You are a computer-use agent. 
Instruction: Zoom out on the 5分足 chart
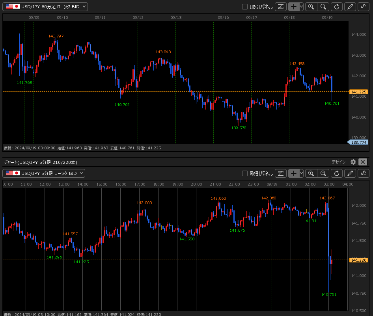[x=323, y=173]
